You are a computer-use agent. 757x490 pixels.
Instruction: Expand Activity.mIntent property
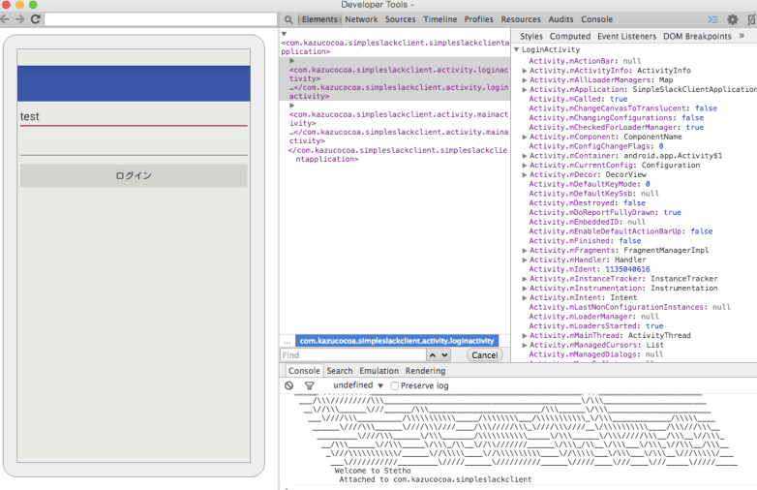[525, 297]
